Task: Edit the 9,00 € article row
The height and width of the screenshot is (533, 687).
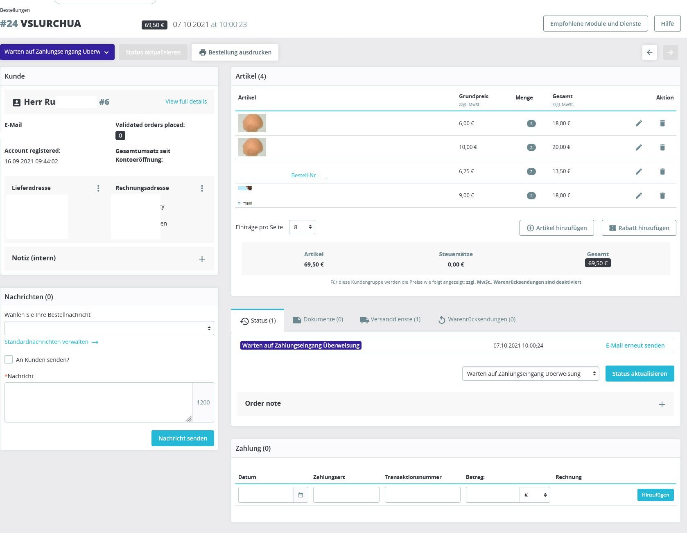Action: point(639,196)
